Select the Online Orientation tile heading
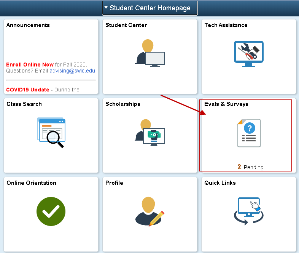Viewport: 299px width, 253px height. point(31,183)
